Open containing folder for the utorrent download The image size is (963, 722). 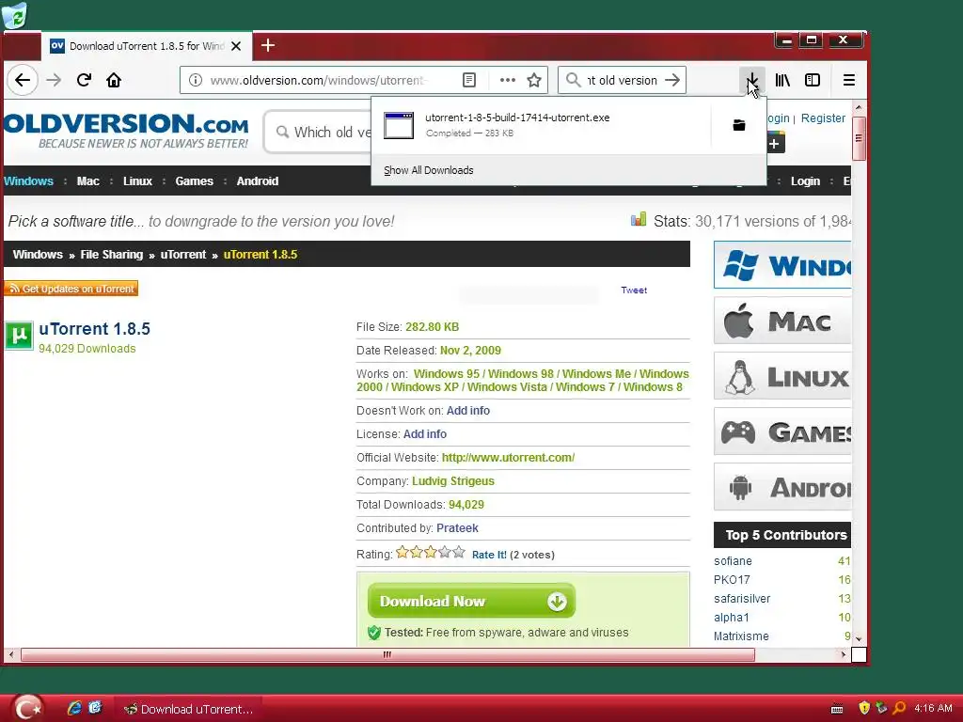[739, 125]
